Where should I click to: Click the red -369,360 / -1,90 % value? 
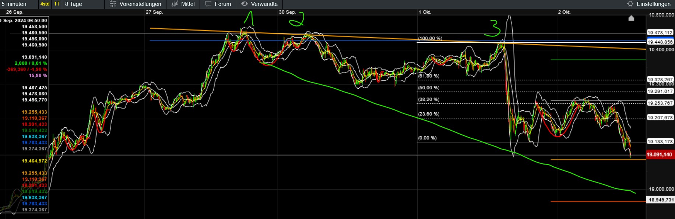click(27, 69)
